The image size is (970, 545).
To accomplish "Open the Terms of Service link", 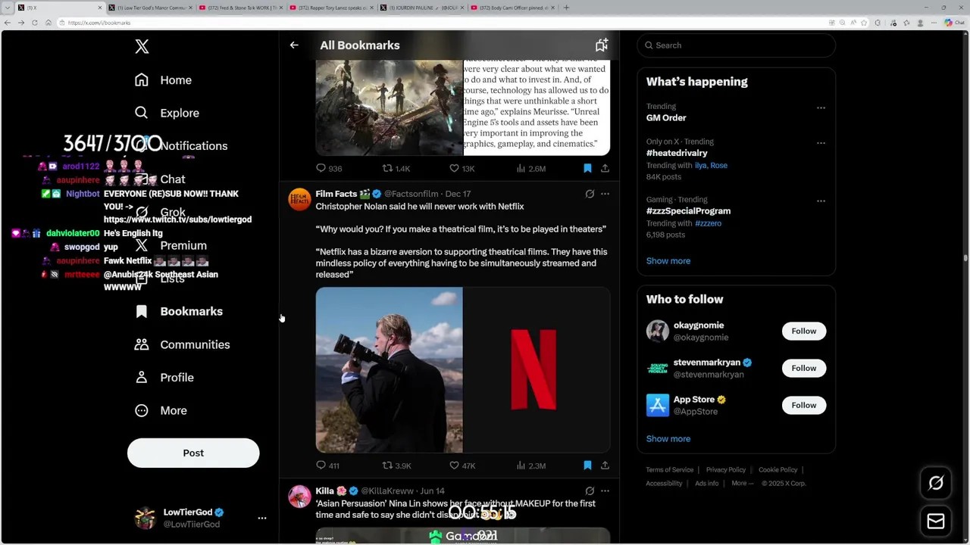I will [669, 470].
